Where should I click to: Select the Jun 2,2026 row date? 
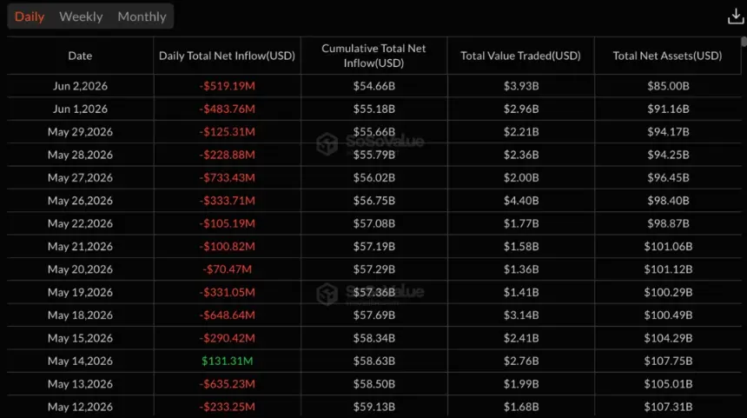pos(80,86)
